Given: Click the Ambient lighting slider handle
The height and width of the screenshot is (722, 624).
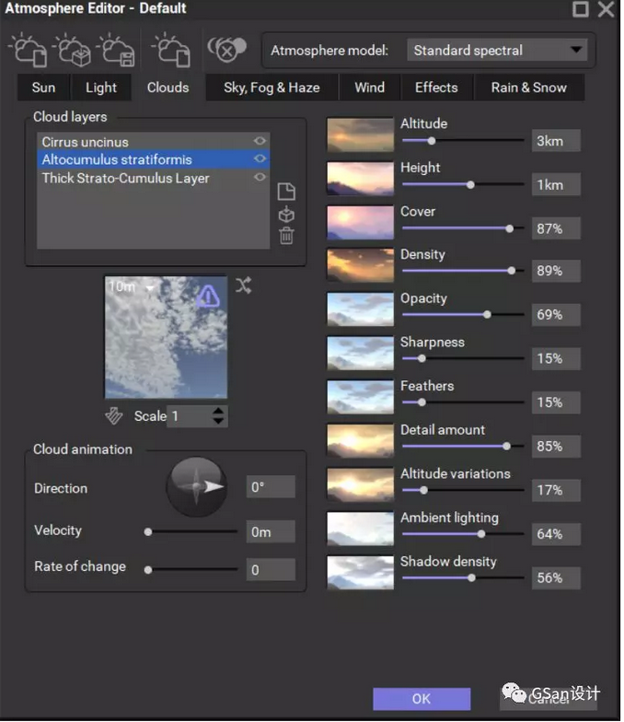Looking at the screenshot, I should [480, 534].
